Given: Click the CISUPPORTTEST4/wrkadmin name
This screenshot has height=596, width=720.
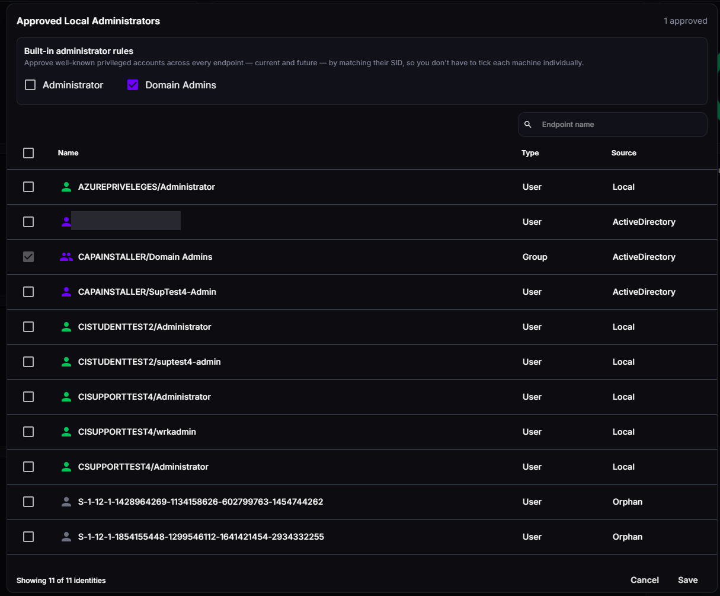Looking at the screenshot, I should pyautogui.click(x=137, y=432).
